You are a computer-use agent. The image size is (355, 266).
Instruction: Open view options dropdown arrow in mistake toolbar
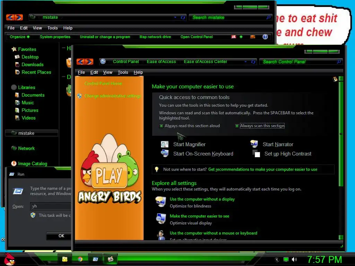pyautogui.click(x=241, y=37)
